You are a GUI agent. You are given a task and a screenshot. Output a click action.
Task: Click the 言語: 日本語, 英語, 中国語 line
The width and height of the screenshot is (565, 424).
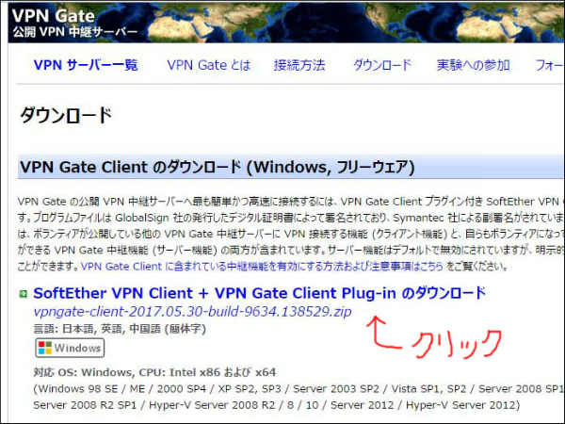120,329
